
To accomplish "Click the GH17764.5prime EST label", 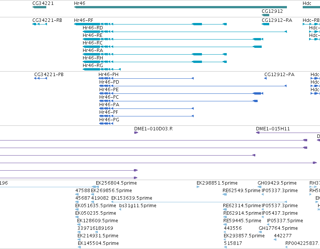I will point(278,228).
